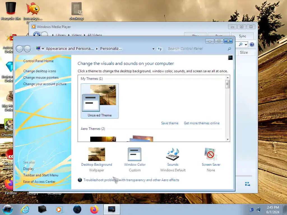Expand the Media Player search options dropdown
The height and width of the screenshot is (215, 287).
[x=246, y=45]
